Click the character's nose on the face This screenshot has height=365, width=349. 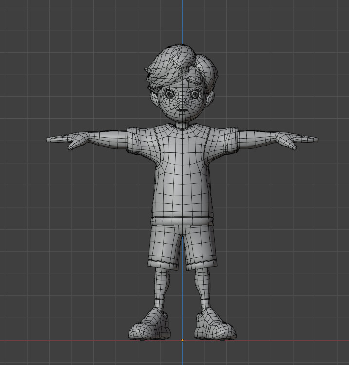pyautogui.click(x=183, y=103)
